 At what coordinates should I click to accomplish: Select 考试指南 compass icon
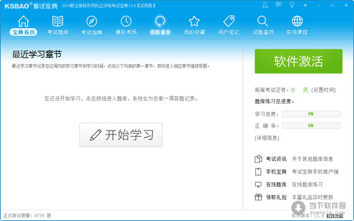tap(91, 21)
